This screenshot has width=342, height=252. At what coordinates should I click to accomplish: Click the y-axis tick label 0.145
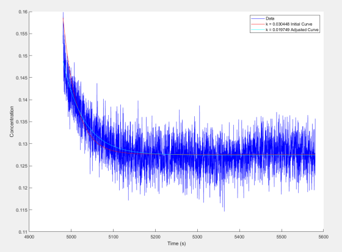point(22,78)
